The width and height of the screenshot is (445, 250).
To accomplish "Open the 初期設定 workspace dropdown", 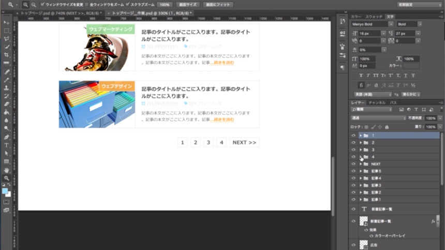I will [420, 5].
